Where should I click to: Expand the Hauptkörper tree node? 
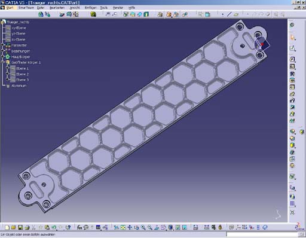(x=2, y=57)
